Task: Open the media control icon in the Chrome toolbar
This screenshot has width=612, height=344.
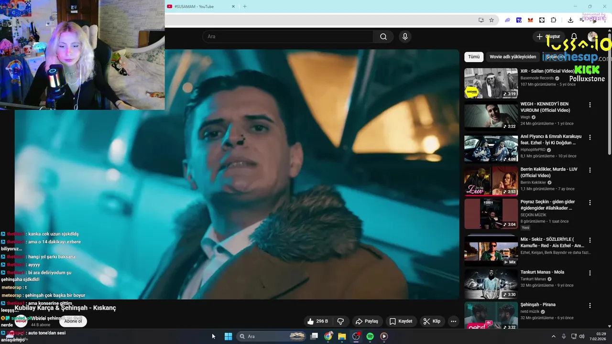Action: [582, 20]
